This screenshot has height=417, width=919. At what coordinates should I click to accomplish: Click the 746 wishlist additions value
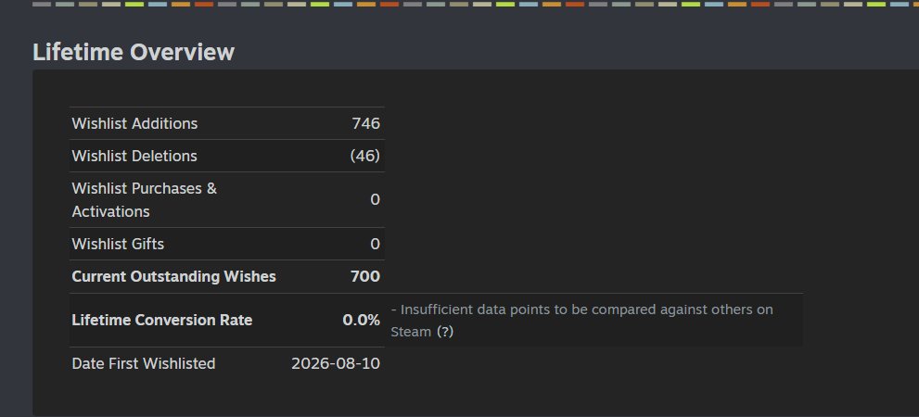point(365,123)
